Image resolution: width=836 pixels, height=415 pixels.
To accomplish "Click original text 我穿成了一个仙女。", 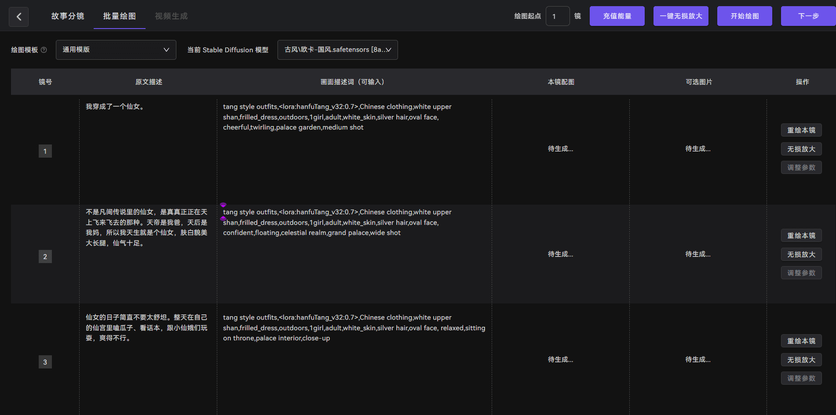I will (x=116, y=107).
